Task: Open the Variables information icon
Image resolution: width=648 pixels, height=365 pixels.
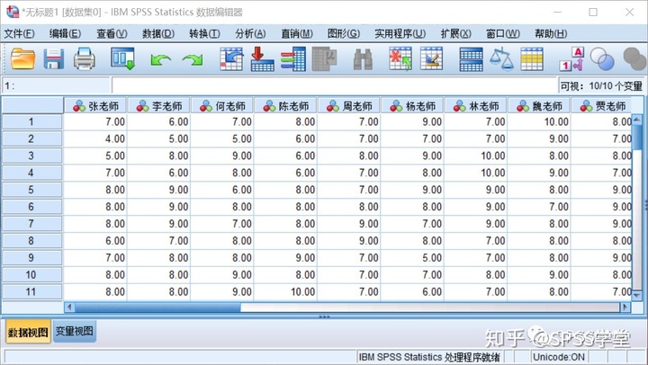Action: pos(293,58)
